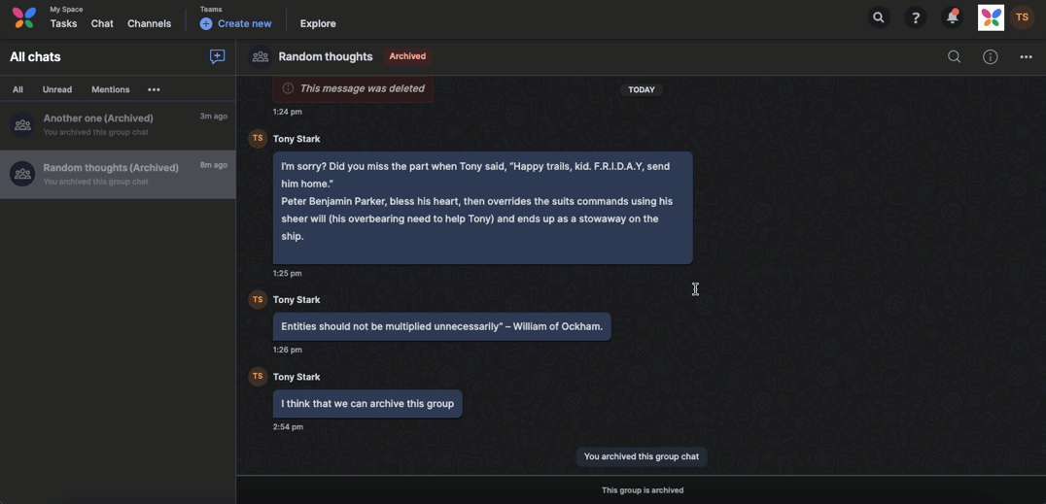Open the Explore link
Viewport: 1046px width, 504px height.
pyautogui.click(x=318, y=23)
